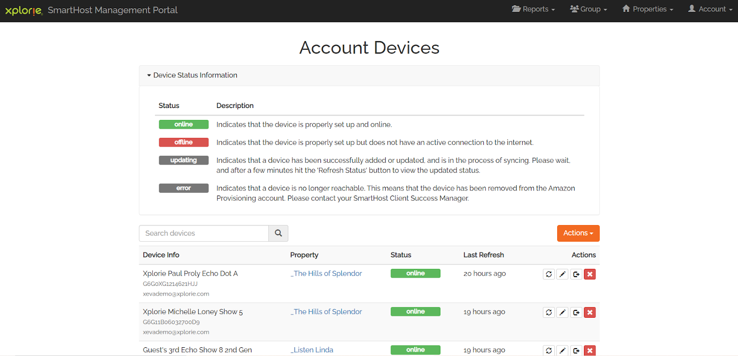Open the Group menu
The image size is (738, 356).
589,9
